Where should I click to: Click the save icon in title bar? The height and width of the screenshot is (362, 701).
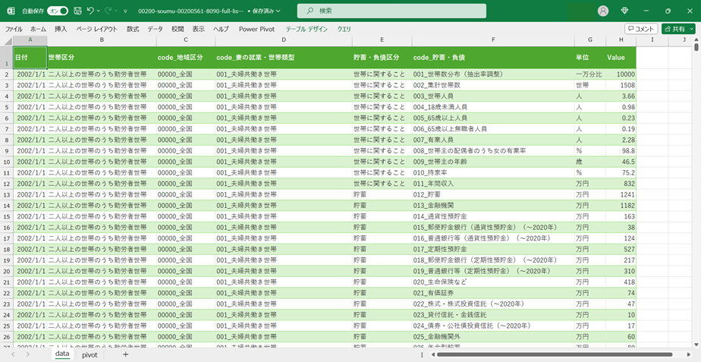(x=77, y=11)
